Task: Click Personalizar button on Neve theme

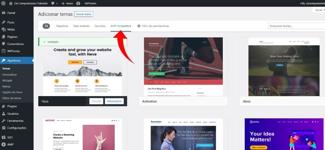Action: click(x=114, y=101)
